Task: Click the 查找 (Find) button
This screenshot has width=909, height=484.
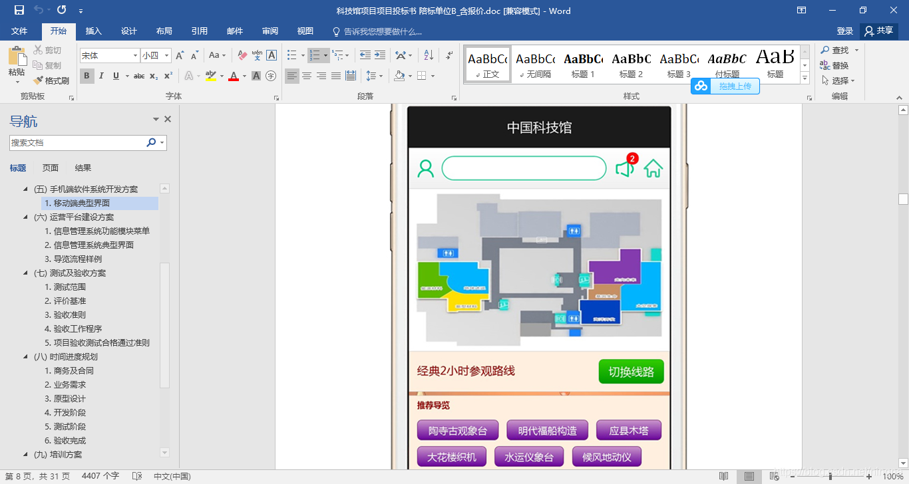Action: pos(835,50)
